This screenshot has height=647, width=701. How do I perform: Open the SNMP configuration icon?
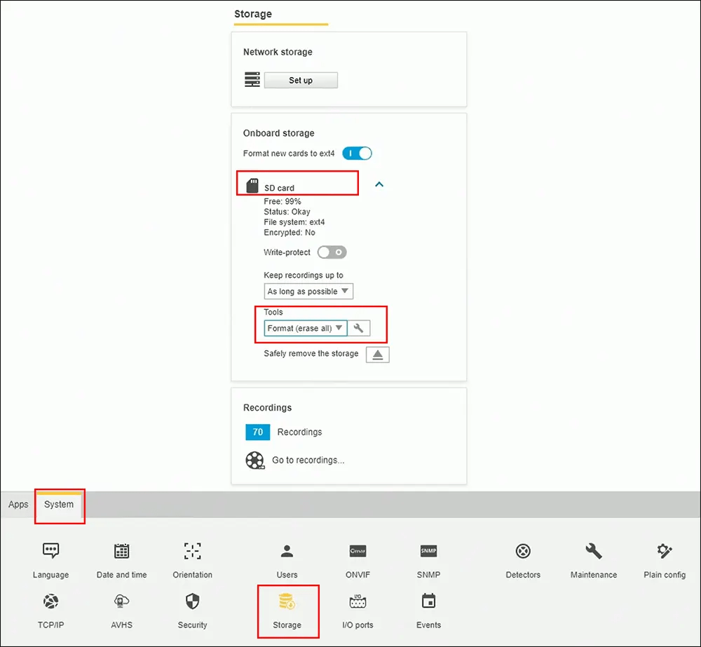pos(428,551)
